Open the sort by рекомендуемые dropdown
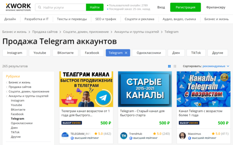The height and width of the screenshot is (145, 233). pos(216,66)
